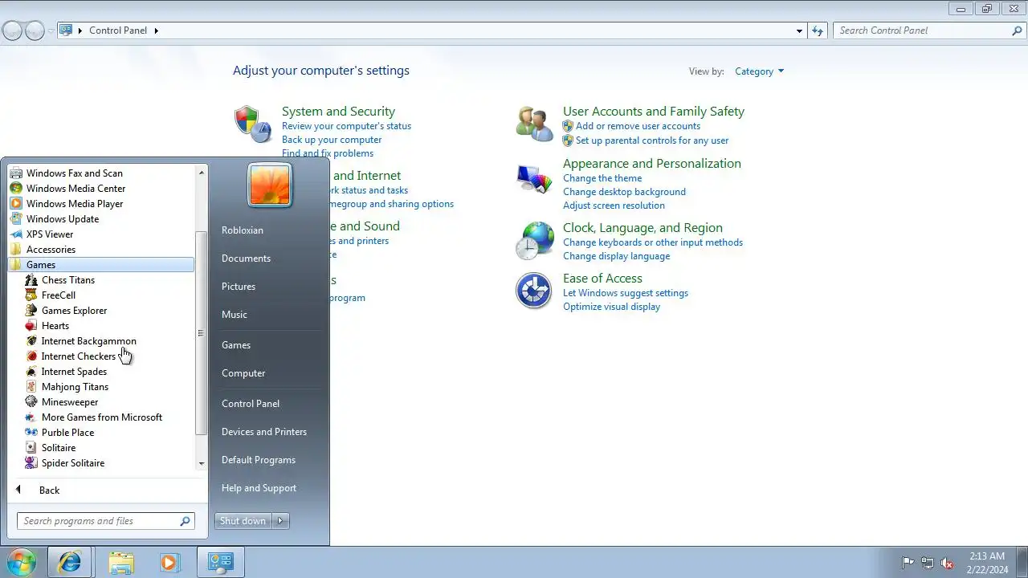Open Windows Media Player taskbar icon
The height and width of the screenshot is (578, 1028).
point(169,563)
